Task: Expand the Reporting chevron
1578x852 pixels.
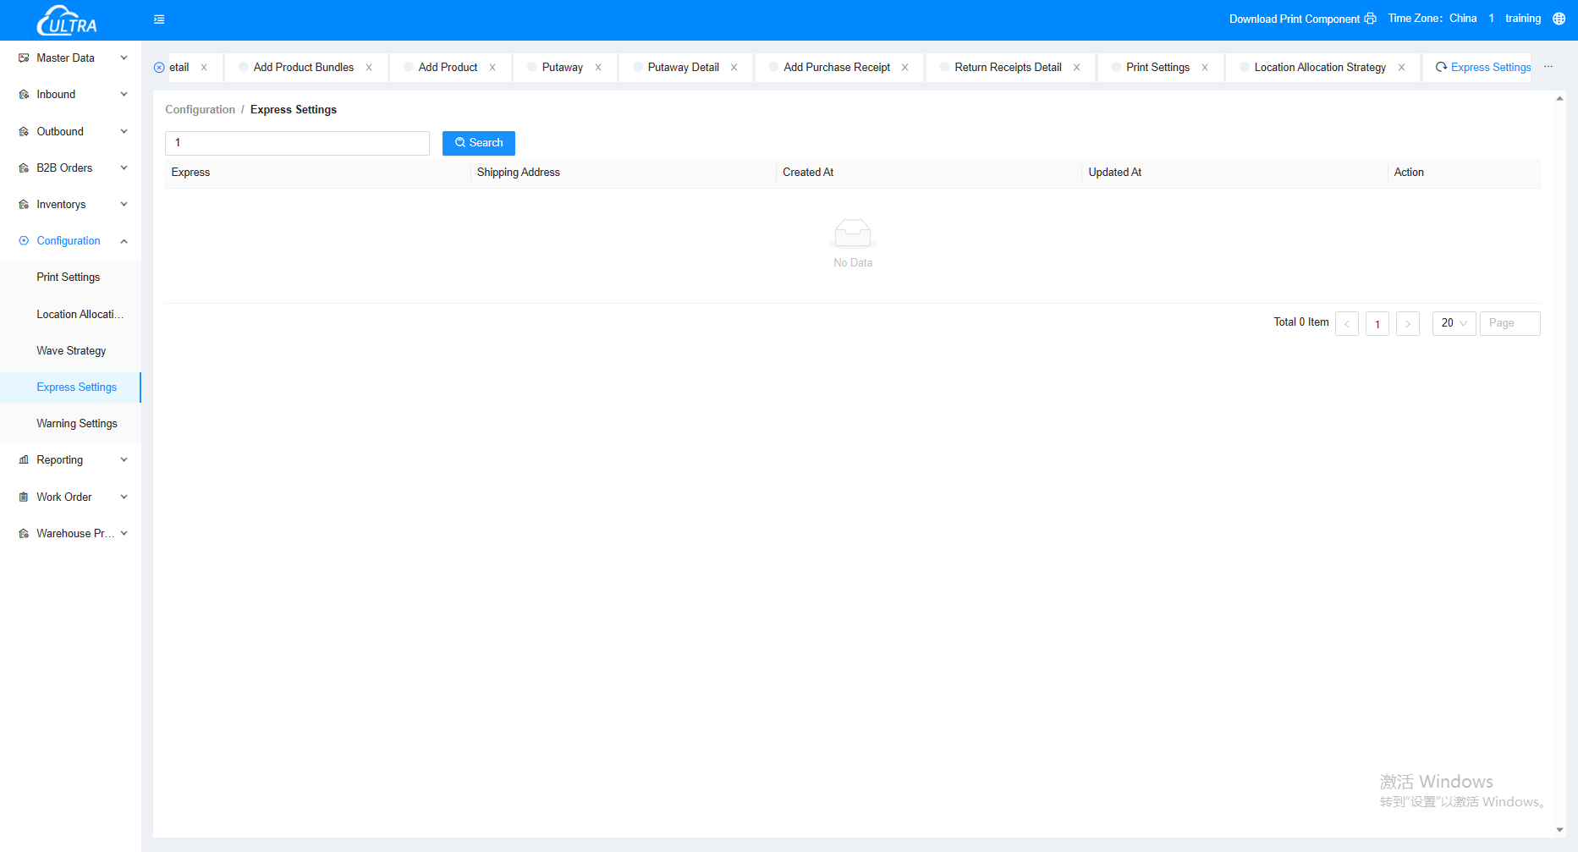Action: 124,460
